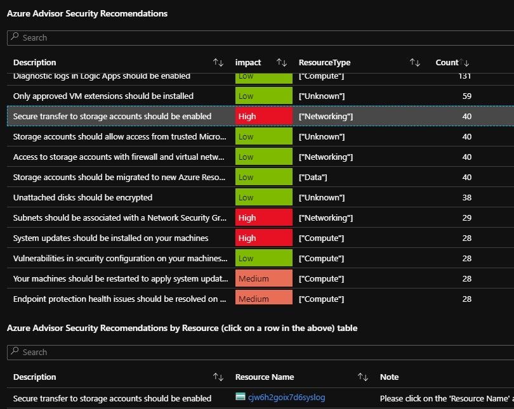Image resolution: width=514 pixels, height=409 pixels.
Task: Click green Low impact cell for Unattached disks row
Action: pos(264,197)
